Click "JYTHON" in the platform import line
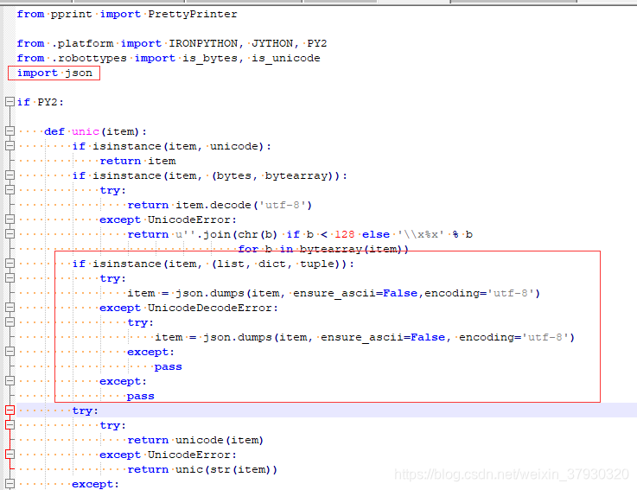 pos(272,43)
